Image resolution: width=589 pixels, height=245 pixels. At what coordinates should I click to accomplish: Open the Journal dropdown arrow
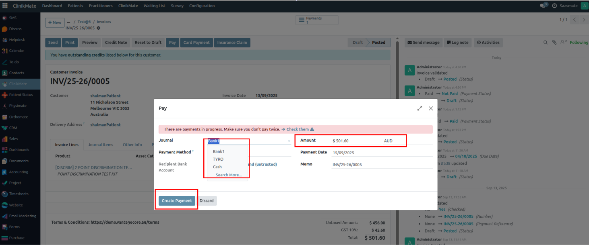point(289,141)
